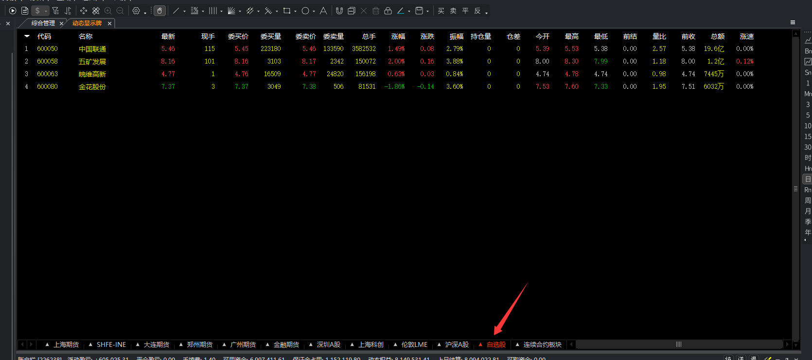This screenshot has height=360, width=812.
Task: Click the zoom out magnifier icon
Action: tap(120, 11)
